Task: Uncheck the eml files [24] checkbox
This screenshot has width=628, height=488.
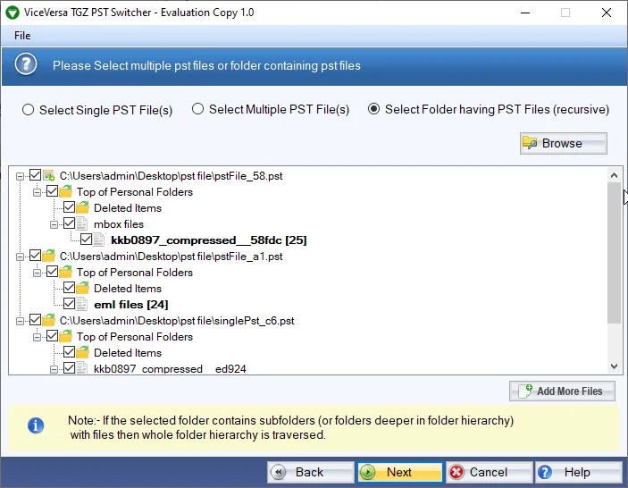Action: pos(70,303)
